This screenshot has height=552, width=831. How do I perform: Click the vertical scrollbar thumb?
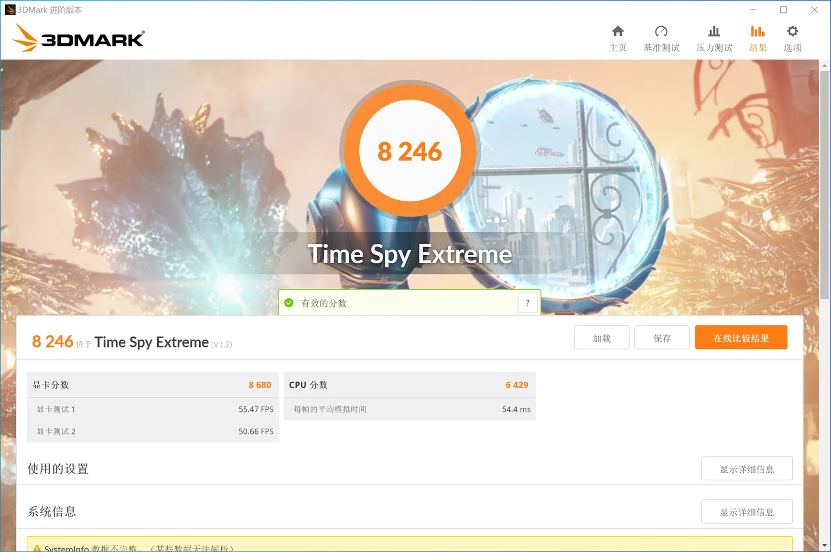(825, 185)
